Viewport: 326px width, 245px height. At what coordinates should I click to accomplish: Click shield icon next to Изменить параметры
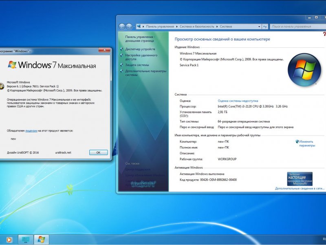tap(297, 141)
